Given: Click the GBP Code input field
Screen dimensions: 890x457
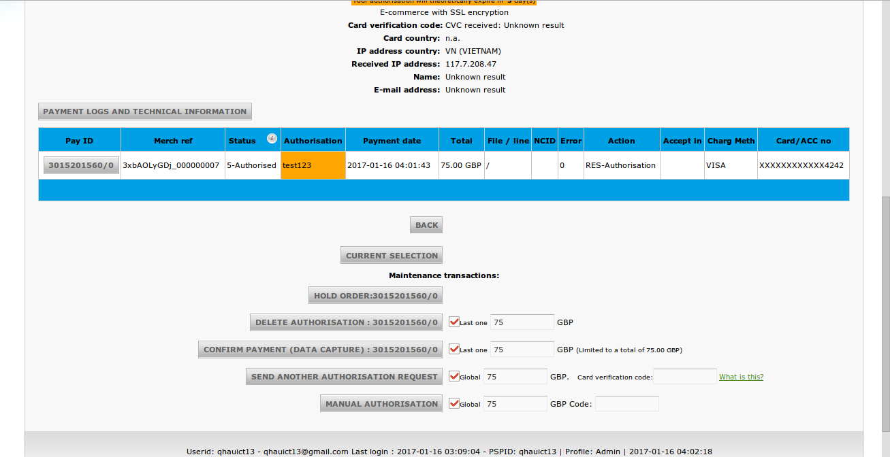Looking at the screenshot, I should click(626, 404).
